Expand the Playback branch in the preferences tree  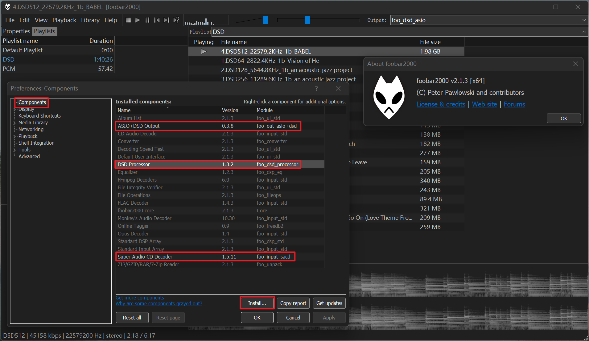click(x=14, y=136)
